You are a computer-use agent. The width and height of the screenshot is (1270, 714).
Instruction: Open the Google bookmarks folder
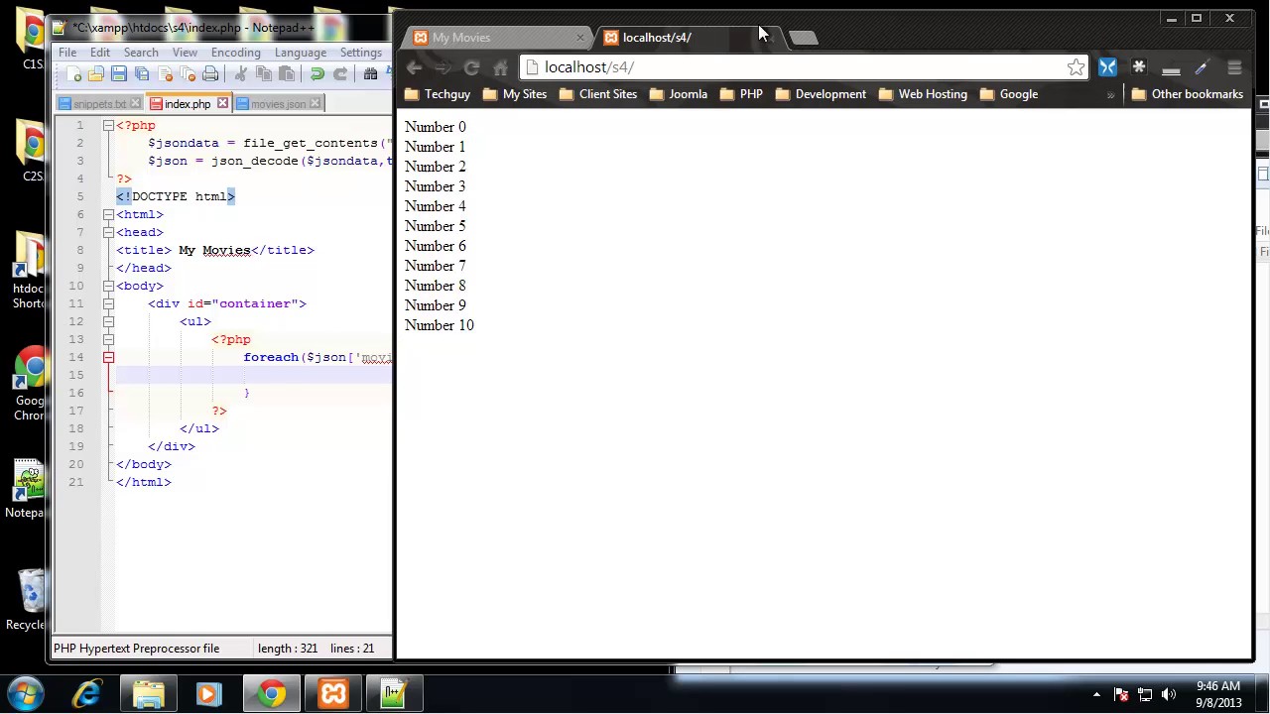(1008, 94)
